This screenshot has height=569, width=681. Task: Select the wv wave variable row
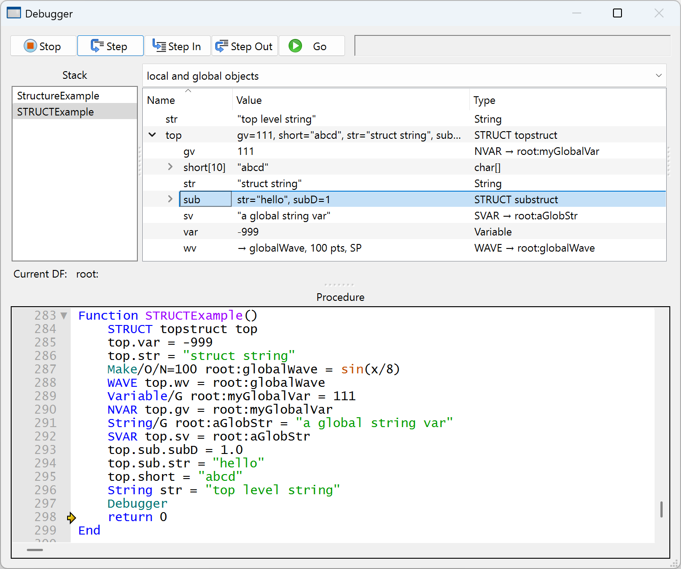[x=190, y=248]
